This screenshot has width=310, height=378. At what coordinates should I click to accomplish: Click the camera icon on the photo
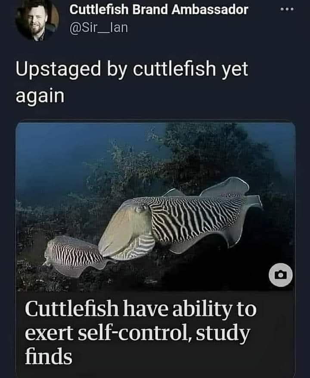pyautogui.click(x=281, y=275)
